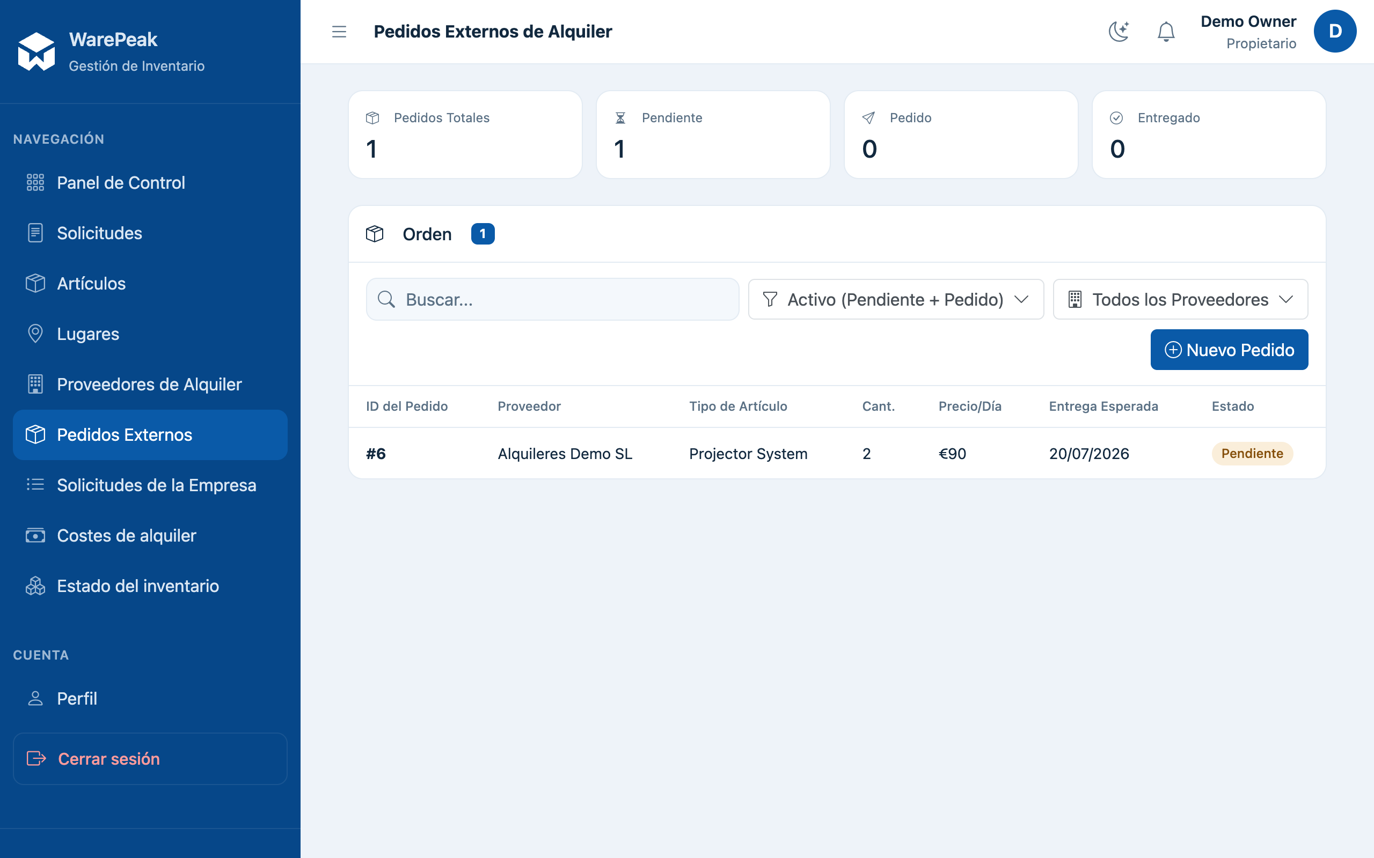1374x858 pixels.
Task: Open Estado del inventario
Action: (x=150, y=586)
